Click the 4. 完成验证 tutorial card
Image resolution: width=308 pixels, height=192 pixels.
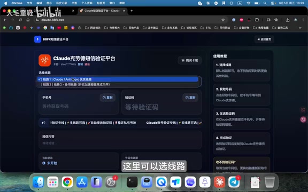coord(241,143)
